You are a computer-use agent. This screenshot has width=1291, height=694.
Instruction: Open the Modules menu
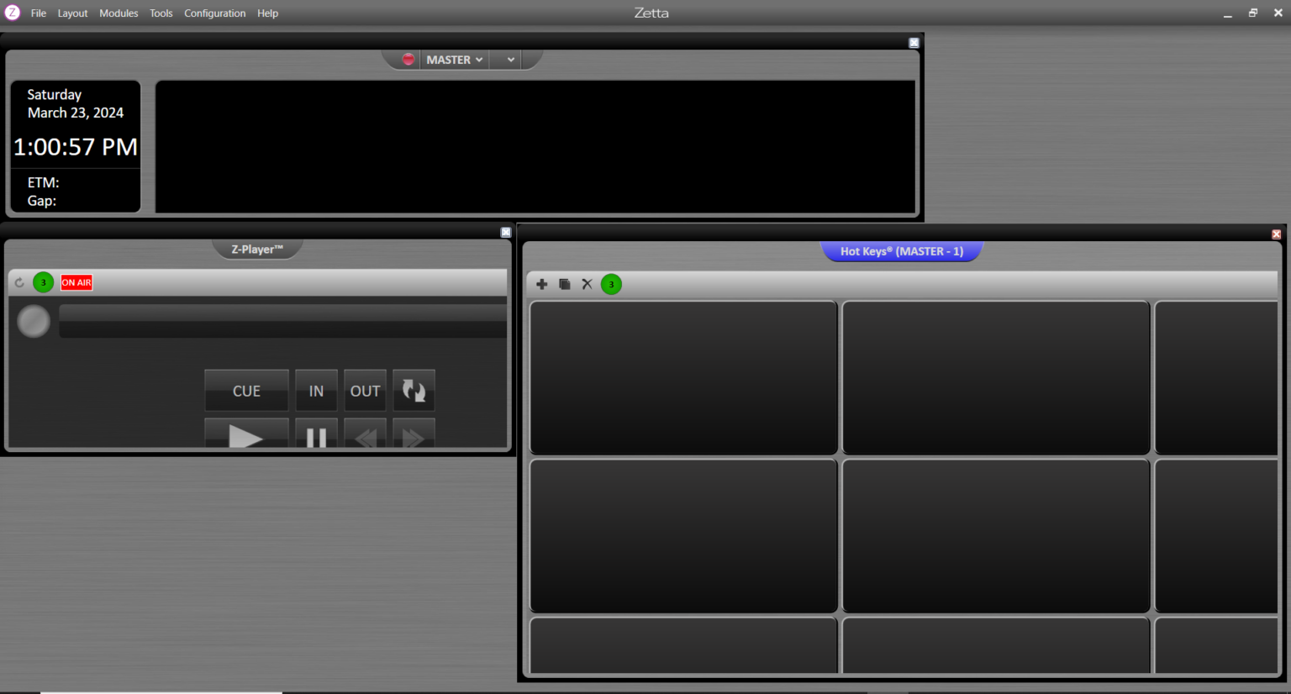click(119, 13)
